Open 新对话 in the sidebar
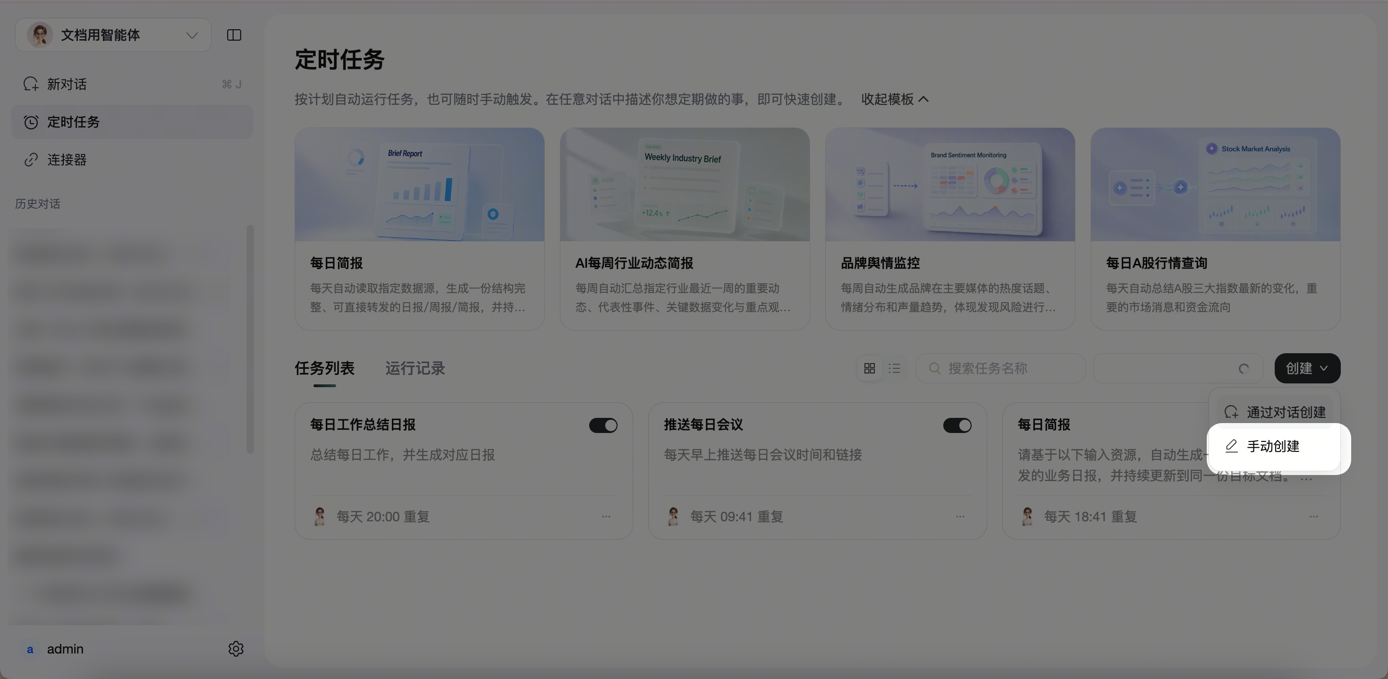The width and height of the screenshot is (1388, 679). (132, 84)
